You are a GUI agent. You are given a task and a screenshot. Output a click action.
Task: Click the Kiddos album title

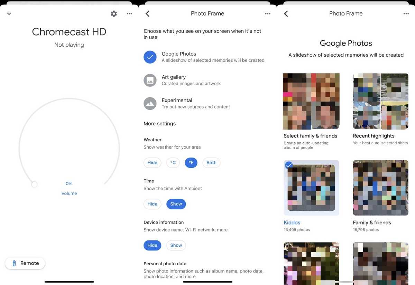pyautogui.click(x=292, y=223)
